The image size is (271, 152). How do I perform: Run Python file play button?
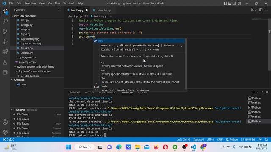tap(252, 10)
